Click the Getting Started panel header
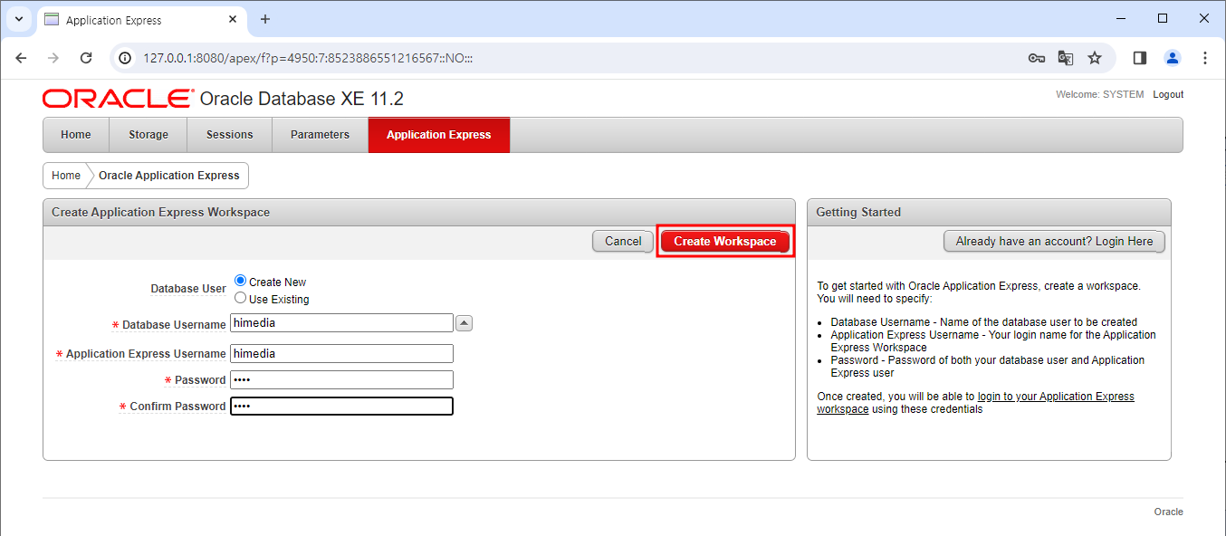Viewport: 1226px width, 536px height. (x=989, y=213)
